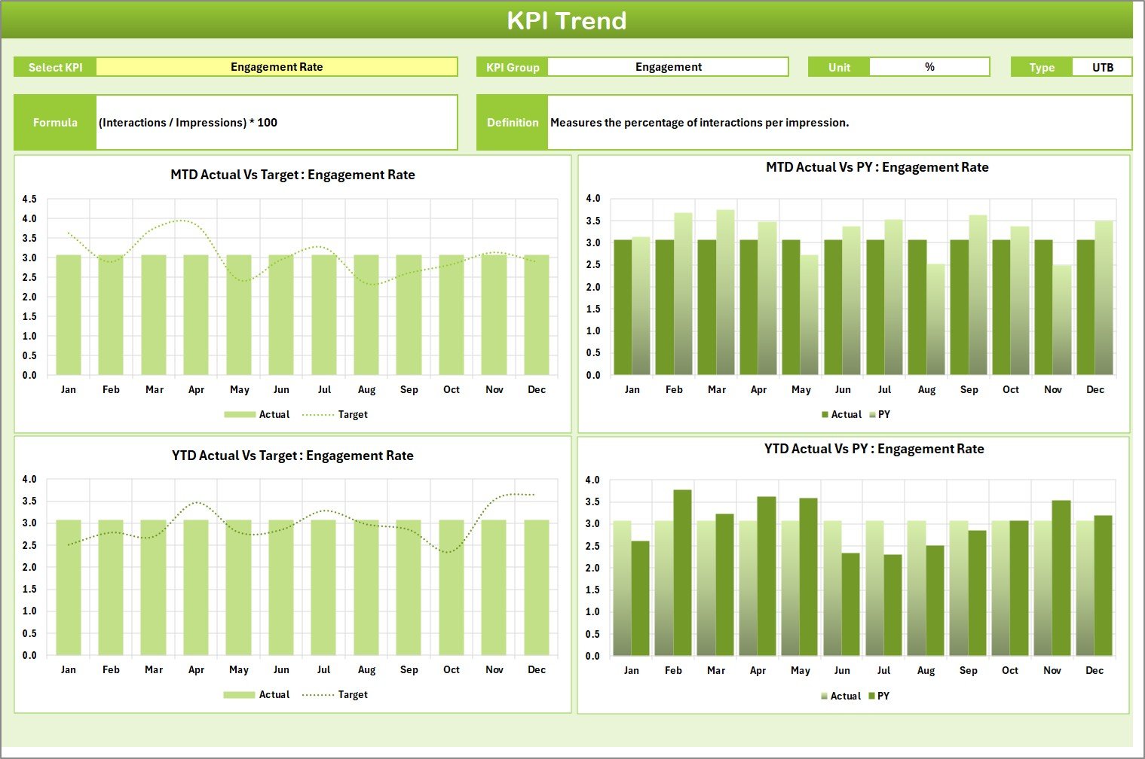This screenshot has height=759, width=1145.
Task: Click the KPI Trend header title
Action: click(x=566, y=20)
